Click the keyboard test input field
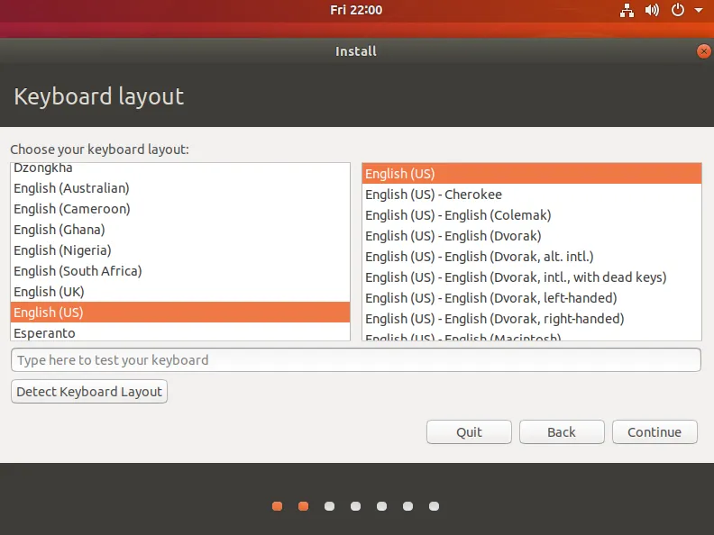The image size is (714, 535). pos(355,360)
